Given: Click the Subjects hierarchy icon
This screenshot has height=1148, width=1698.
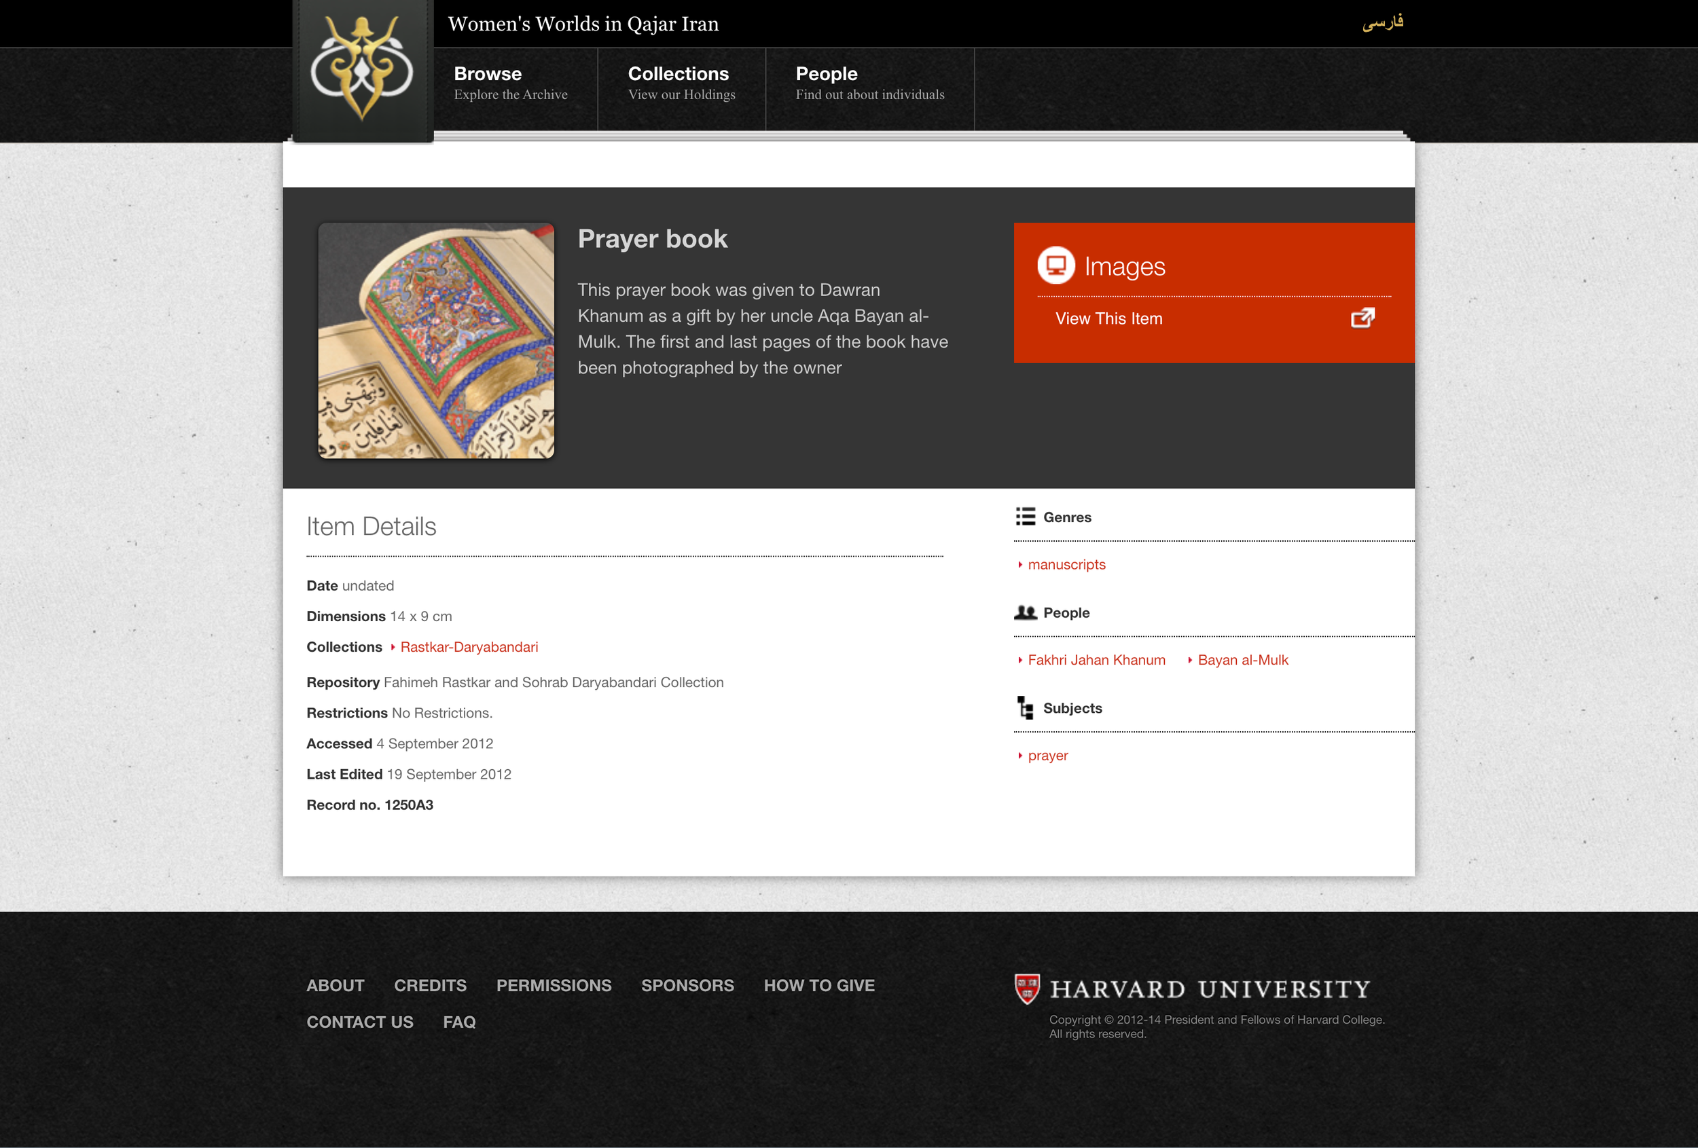Looking at the screenshot, I should coord(1025,707).
